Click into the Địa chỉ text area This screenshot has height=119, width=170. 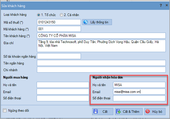pos(101,46)
